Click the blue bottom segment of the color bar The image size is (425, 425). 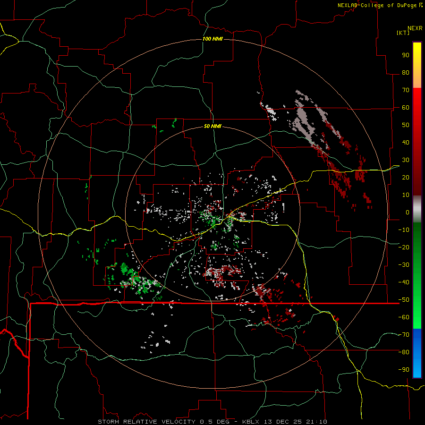coord(417,353)
